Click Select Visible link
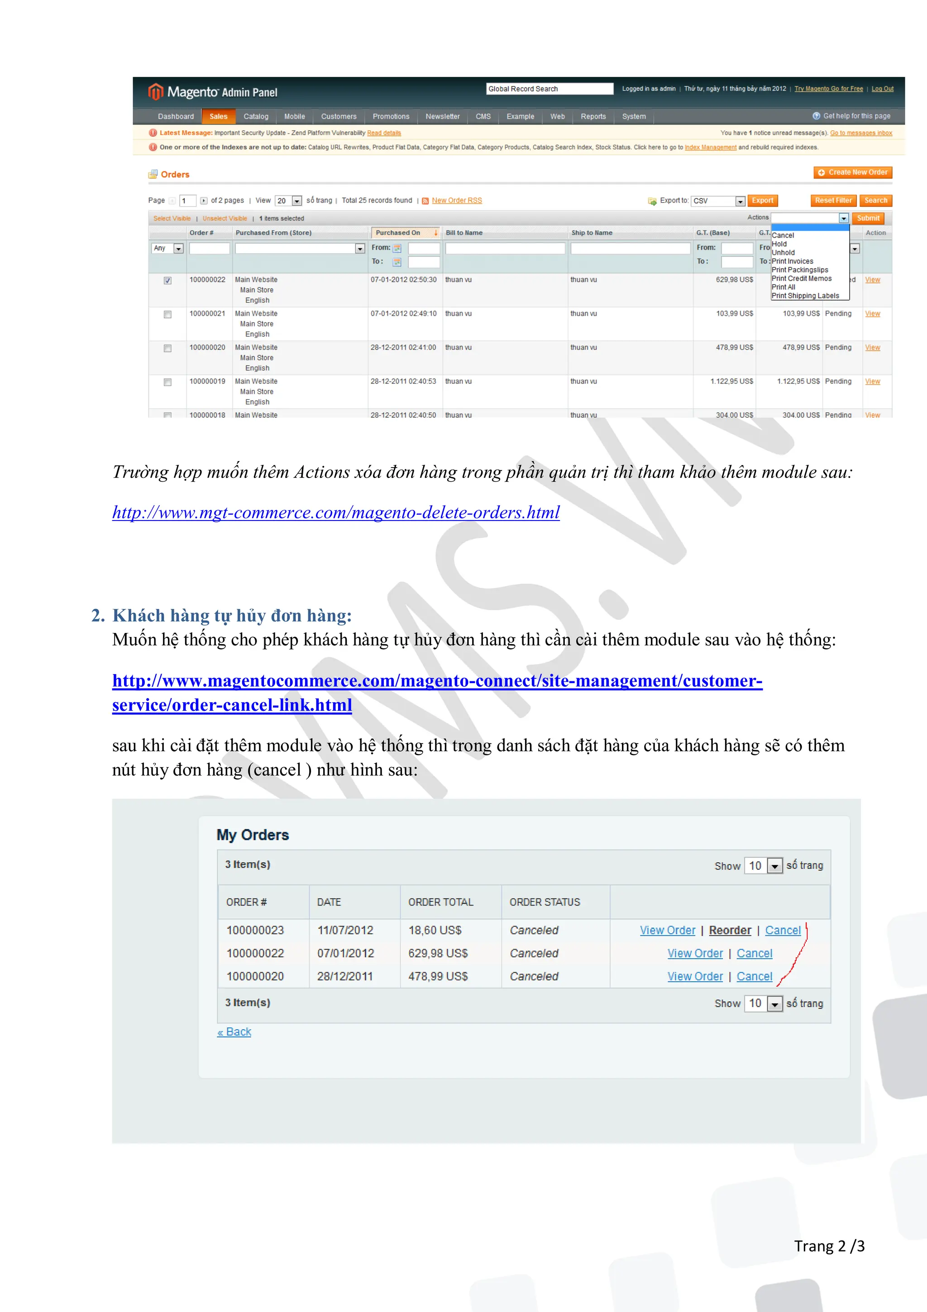 tap(172, 218)
